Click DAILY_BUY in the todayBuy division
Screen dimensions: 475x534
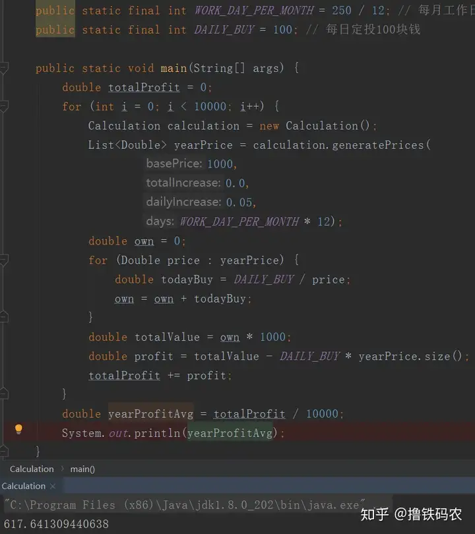264,280
